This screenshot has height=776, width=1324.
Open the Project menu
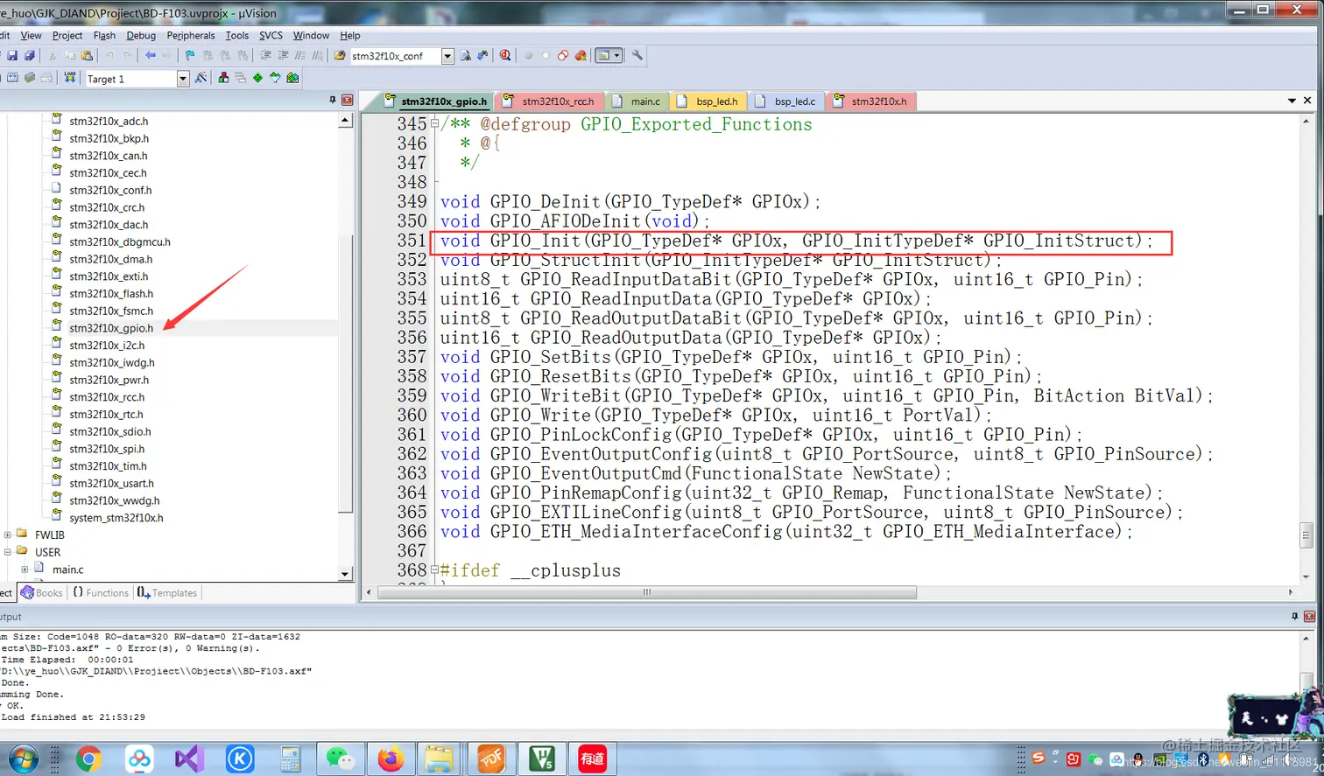coord(67,36)
